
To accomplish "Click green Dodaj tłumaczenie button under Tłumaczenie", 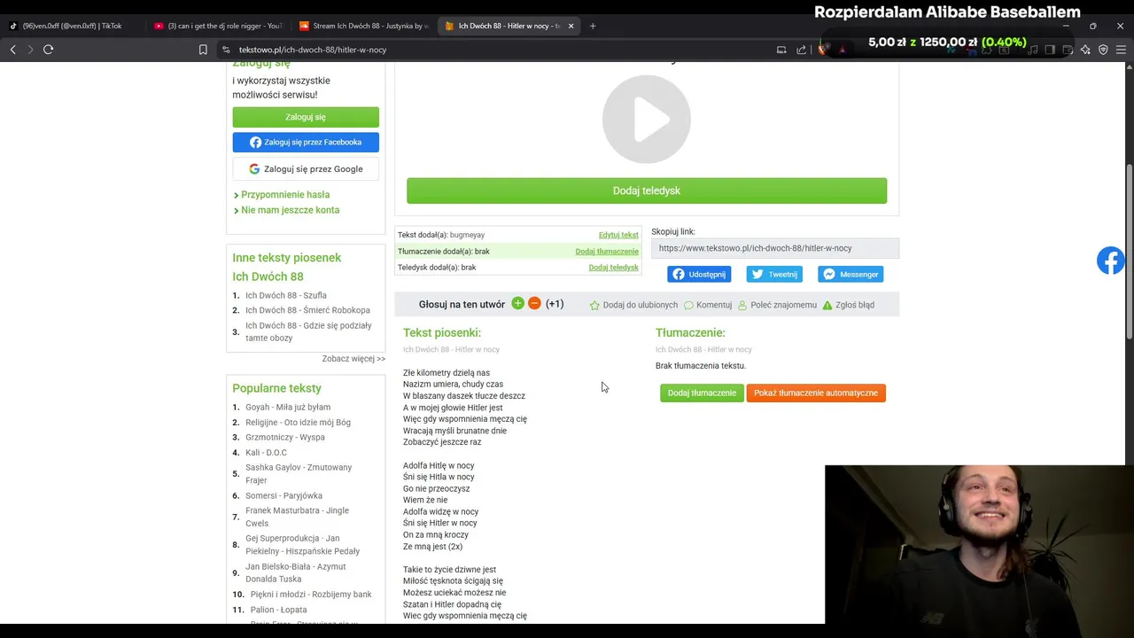I will (702, 393).
